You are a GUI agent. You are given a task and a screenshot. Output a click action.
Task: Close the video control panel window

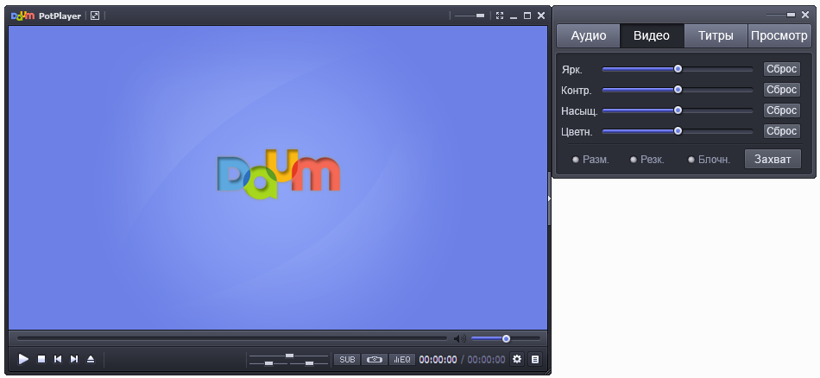[x=805, y=15]
